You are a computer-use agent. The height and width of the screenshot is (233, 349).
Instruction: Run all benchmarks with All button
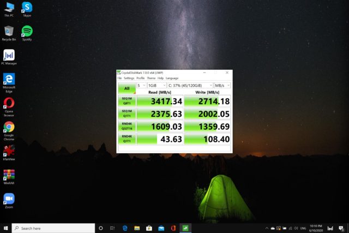[x=127, y=88]
